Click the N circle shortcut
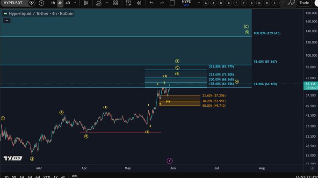The width and height of the screenshot is (318, 178). (x=267, y=3)
